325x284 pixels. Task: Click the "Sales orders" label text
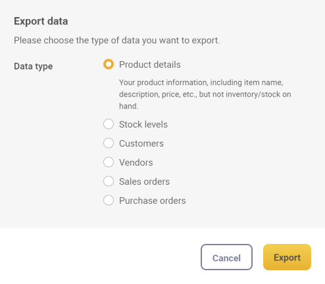[144, 181]
